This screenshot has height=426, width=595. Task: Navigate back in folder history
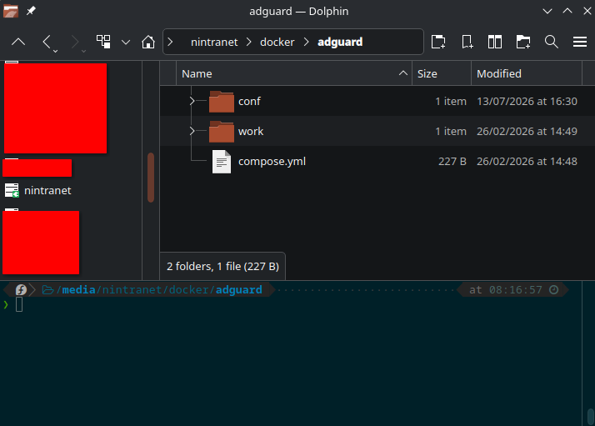click(47, 42)
